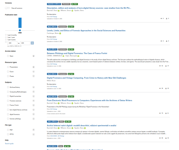Check the Presentation resource type filter
The height and width of the screenshot is (150, 179).
[x=8, y=67]
